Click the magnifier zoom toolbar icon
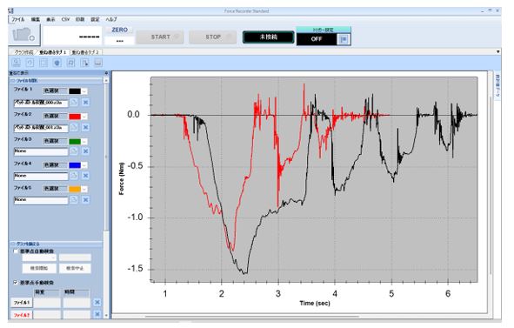The width and height of the screenshot is (514, 328). click(x=16, y=63)
